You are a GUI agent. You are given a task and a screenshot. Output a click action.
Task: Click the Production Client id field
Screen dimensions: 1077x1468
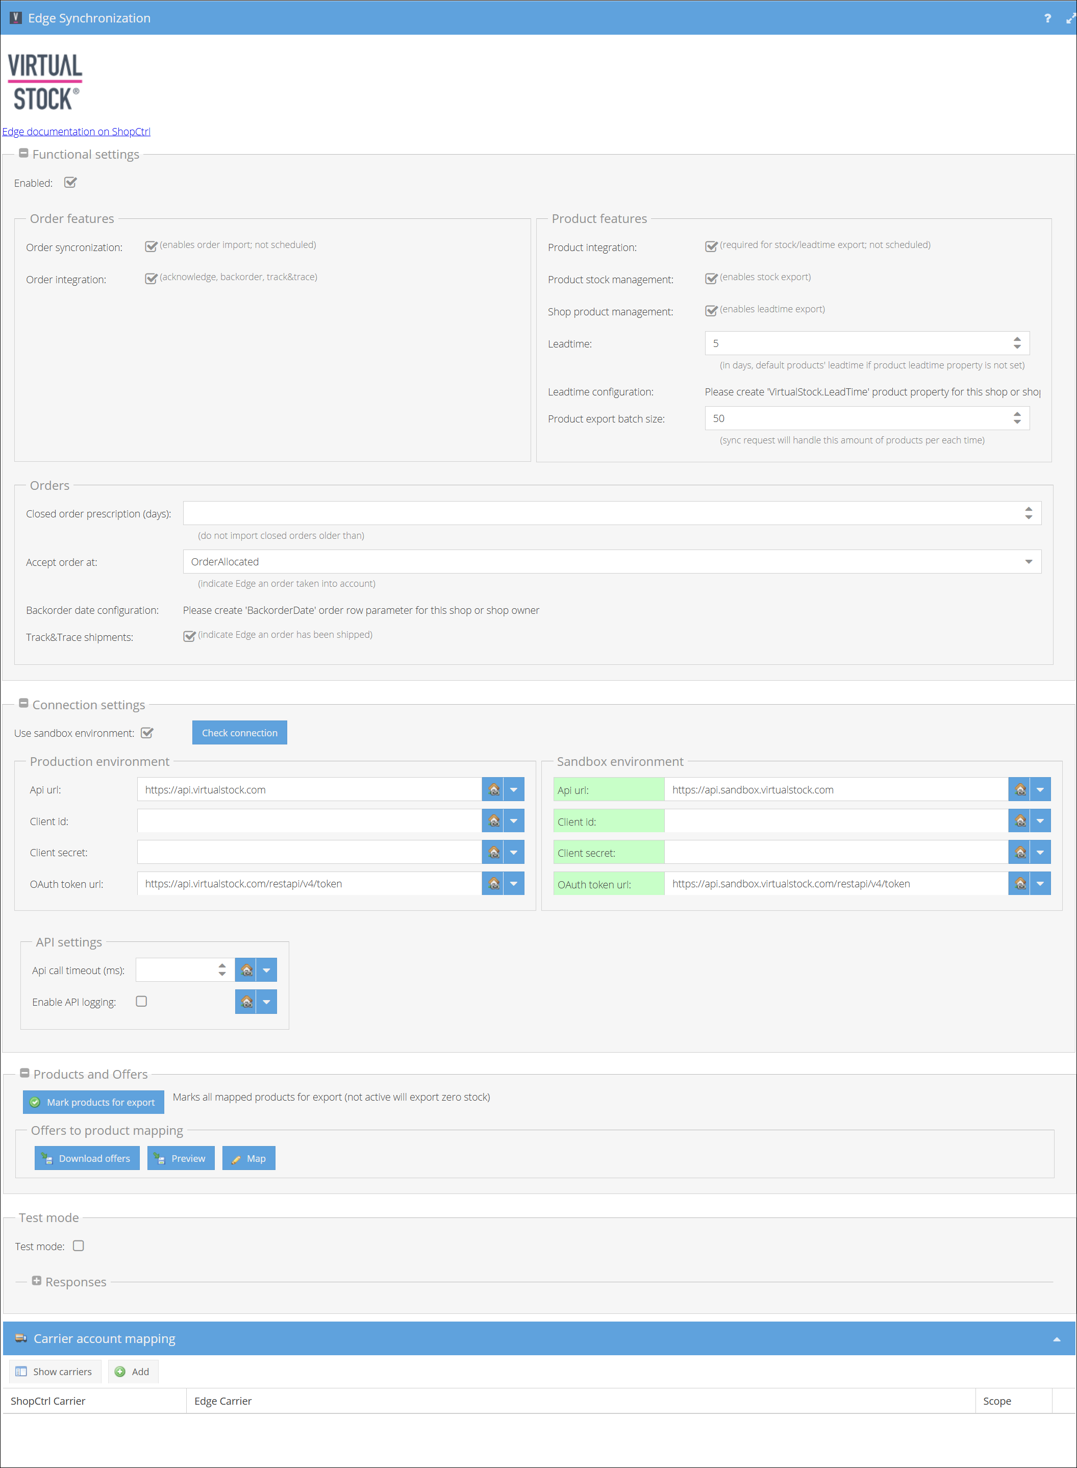click(x=309, y=820)
